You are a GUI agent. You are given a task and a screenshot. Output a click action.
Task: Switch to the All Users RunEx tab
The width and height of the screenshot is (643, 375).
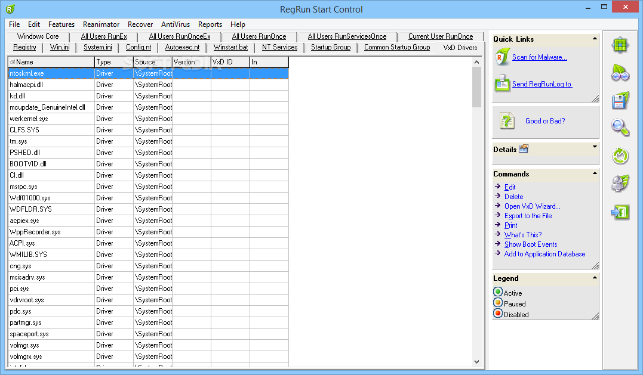pyautogui.click(x=104, y=36)
